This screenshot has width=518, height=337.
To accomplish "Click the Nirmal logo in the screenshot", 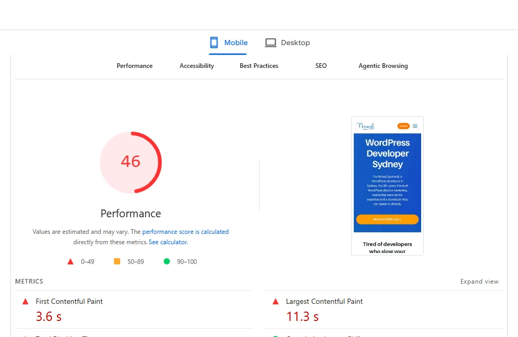I will tap(365, 125).
